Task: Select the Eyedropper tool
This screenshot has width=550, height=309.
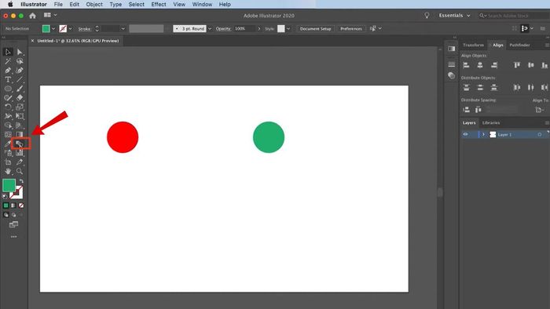Action: (x=8, y=144)
